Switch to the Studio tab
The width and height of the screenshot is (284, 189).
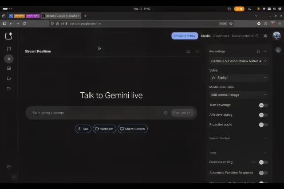pyautogui.click(x=205, y=36)
